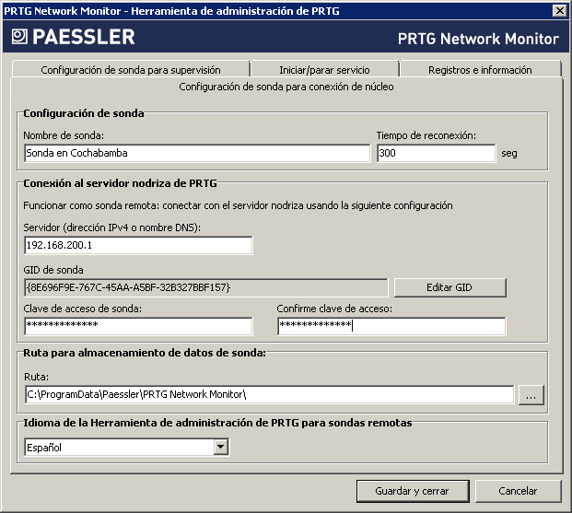
Task: Click the 'PRTG Network Monitor' header text
Action: tap(478, 39)
